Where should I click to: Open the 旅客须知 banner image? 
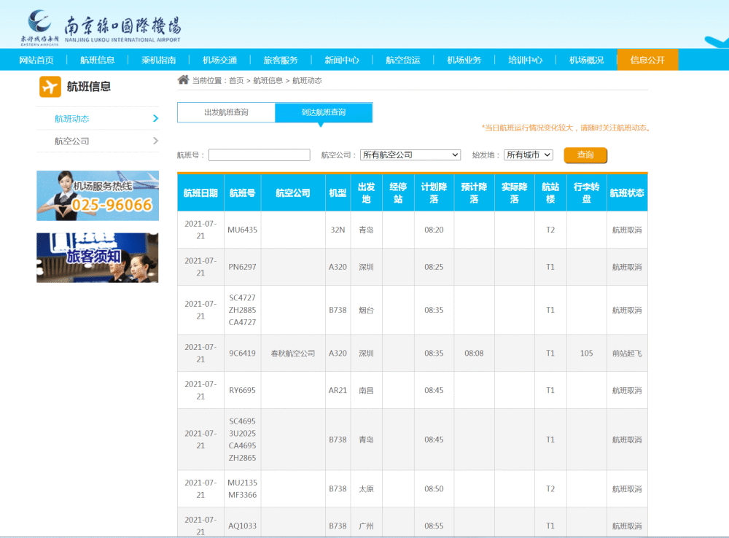click(x=98, y=257)
